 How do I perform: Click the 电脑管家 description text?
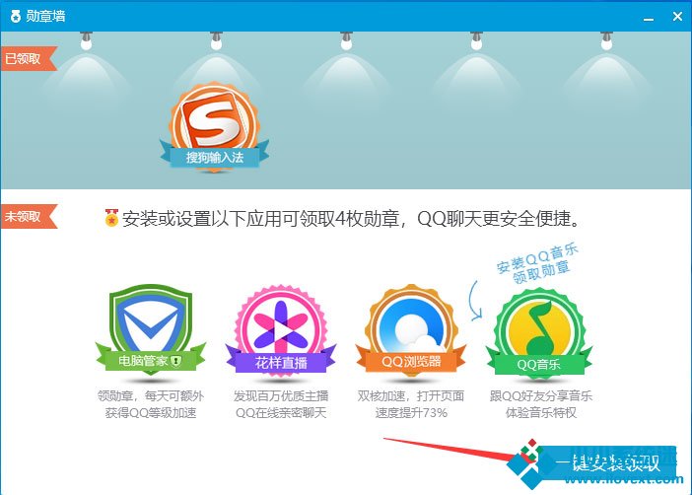(151, 404)
